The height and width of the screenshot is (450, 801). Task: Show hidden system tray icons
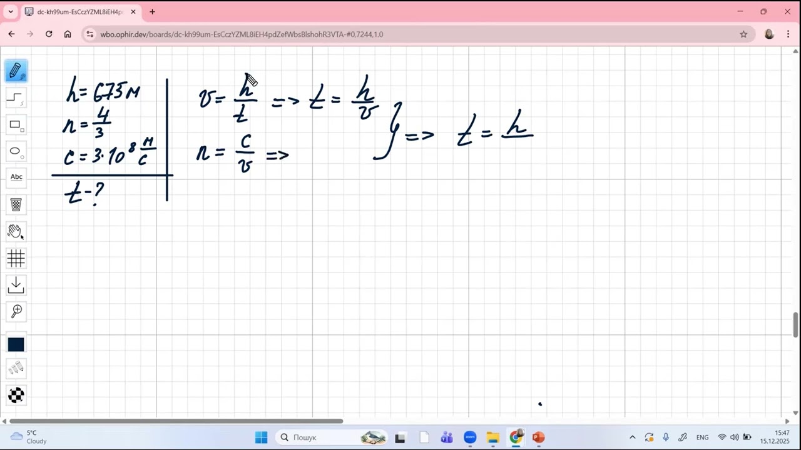click(632, 437)
